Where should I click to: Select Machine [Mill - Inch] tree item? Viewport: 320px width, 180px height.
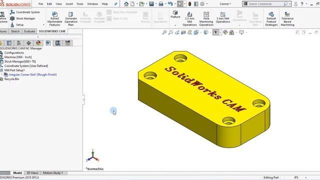point(18,57)
